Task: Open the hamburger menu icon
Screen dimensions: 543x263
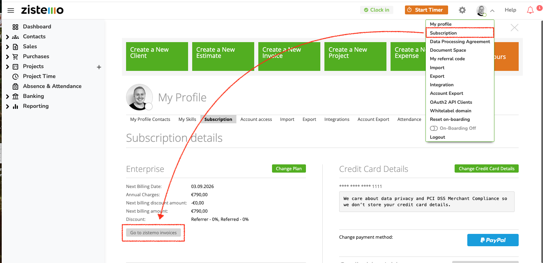Action: [11, 10]
